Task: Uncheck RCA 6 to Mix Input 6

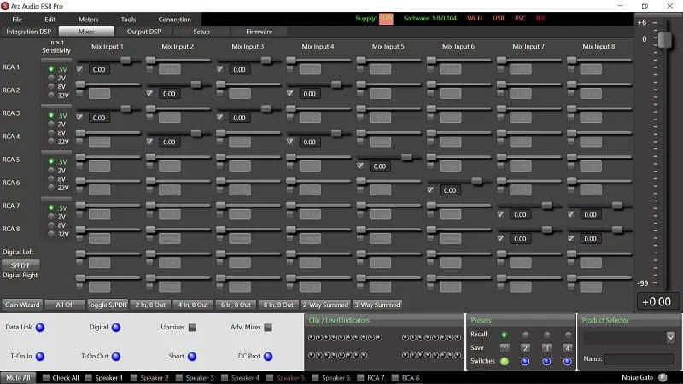Action: pyautogui.click(x=430, y=189)
